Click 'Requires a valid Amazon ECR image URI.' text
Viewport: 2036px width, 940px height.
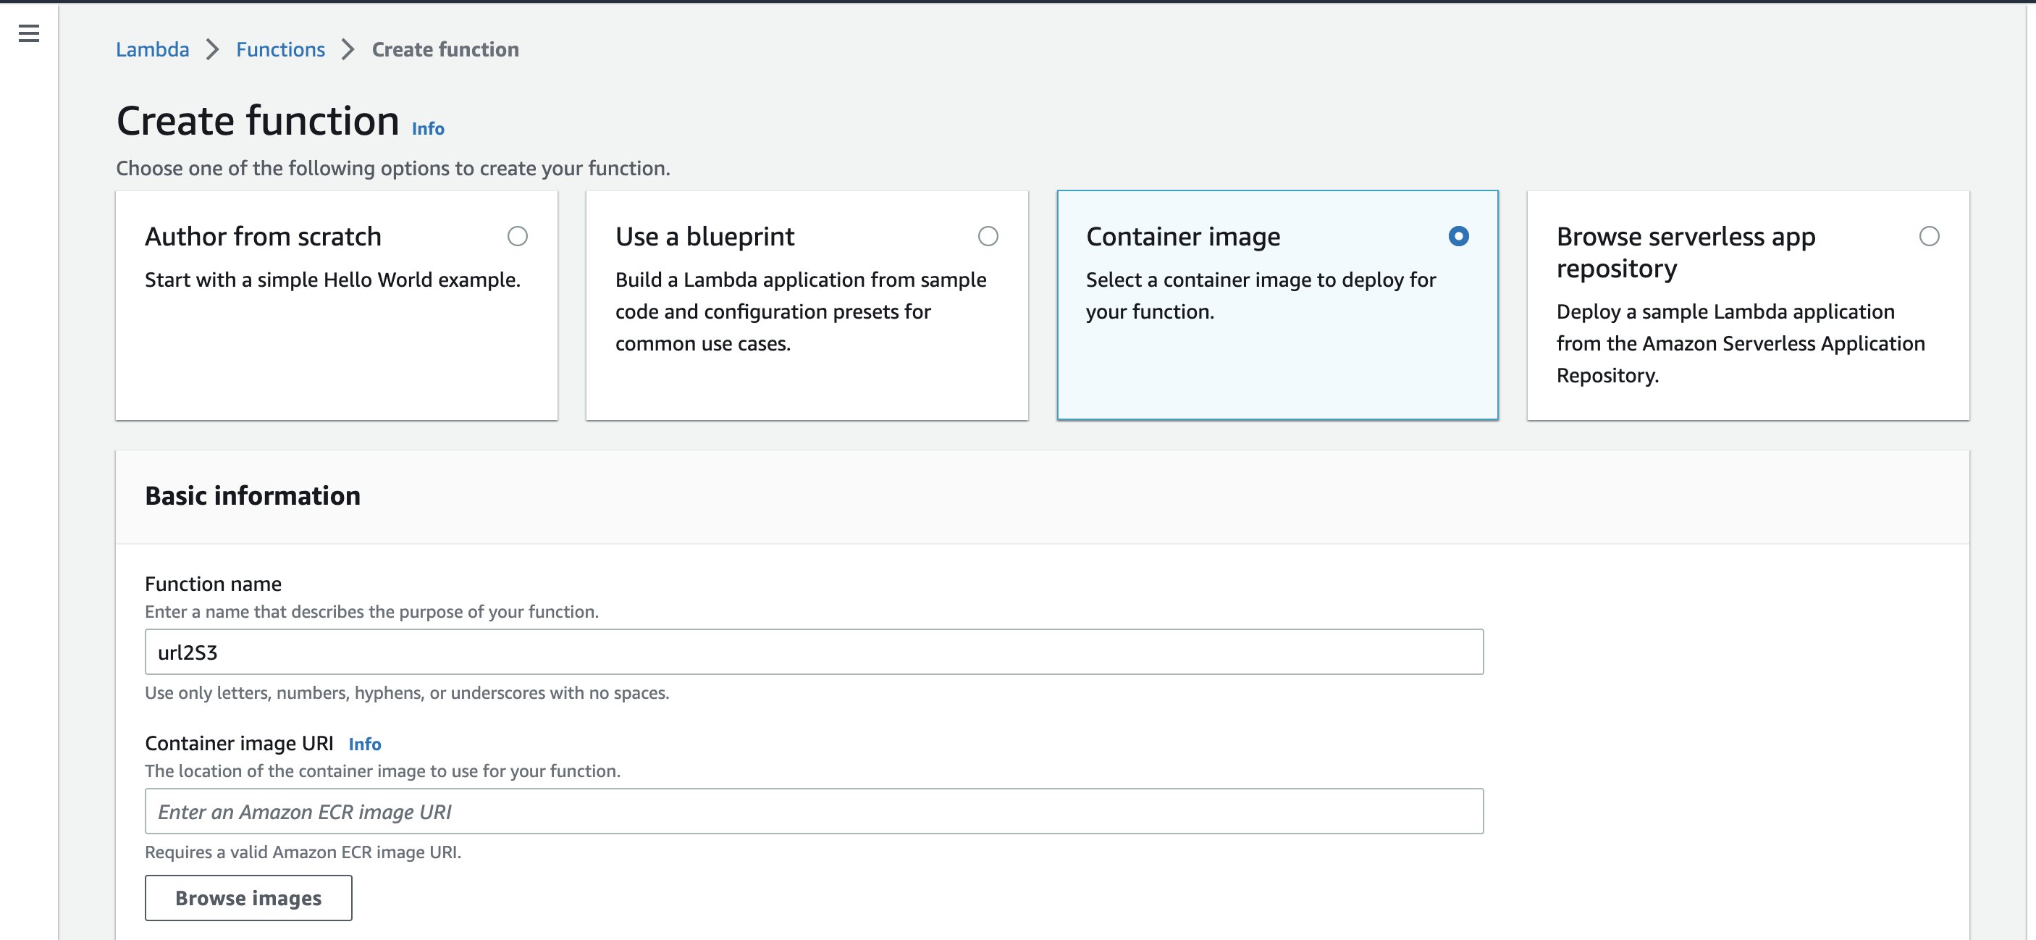tap(303, 852)
